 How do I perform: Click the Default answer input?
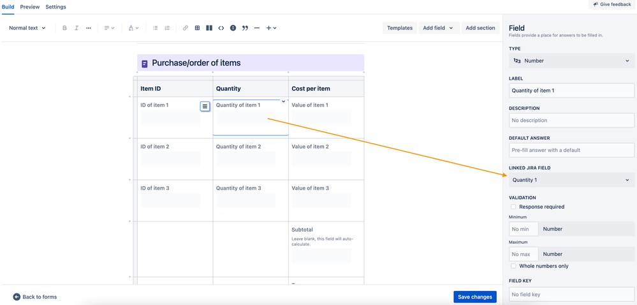pyautogui.click(x=571, y=150)
